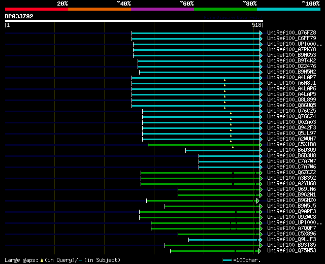The height and width of the screenshot is (264, 325).
Task: Click the white query sequence bar
Action: (x=134, y=21)
